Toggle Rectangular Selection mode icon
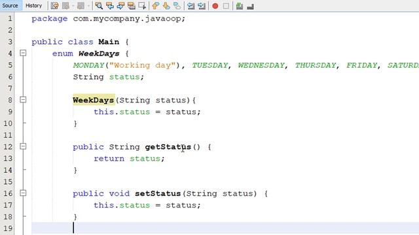The height and width of the screenshot is (235, 419). click(142, 6)
